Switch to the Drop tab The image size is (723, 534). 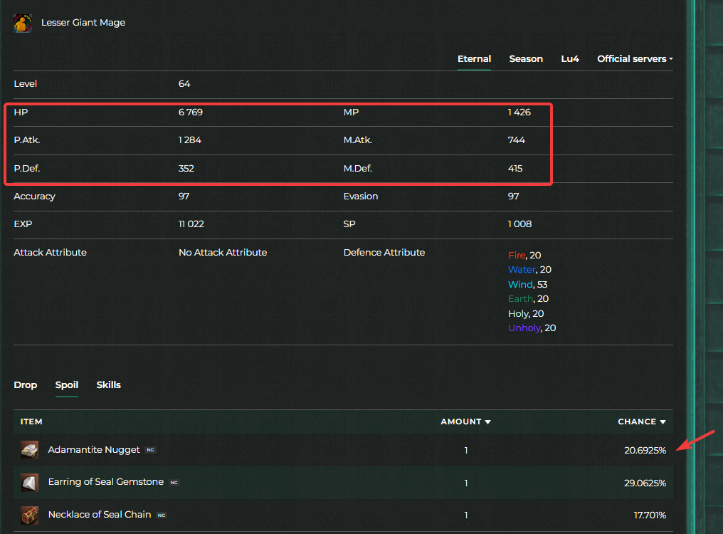(26, 385)
